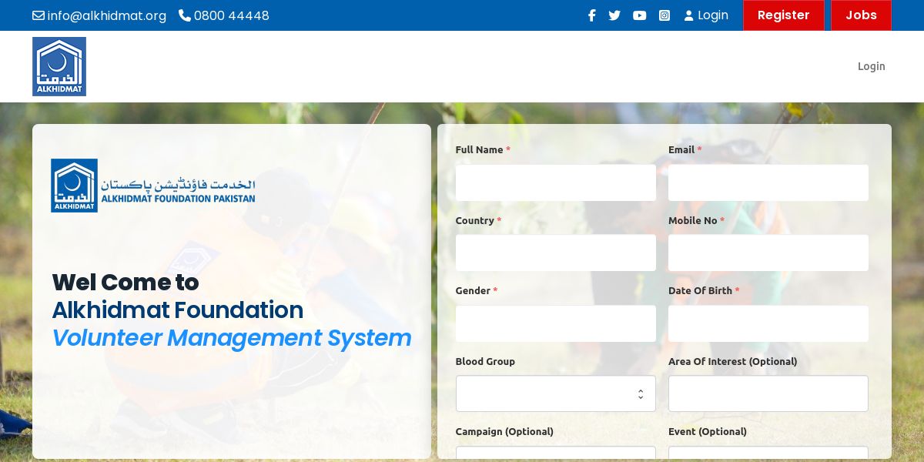Open the Event (Optional) field

coord(768,454)
